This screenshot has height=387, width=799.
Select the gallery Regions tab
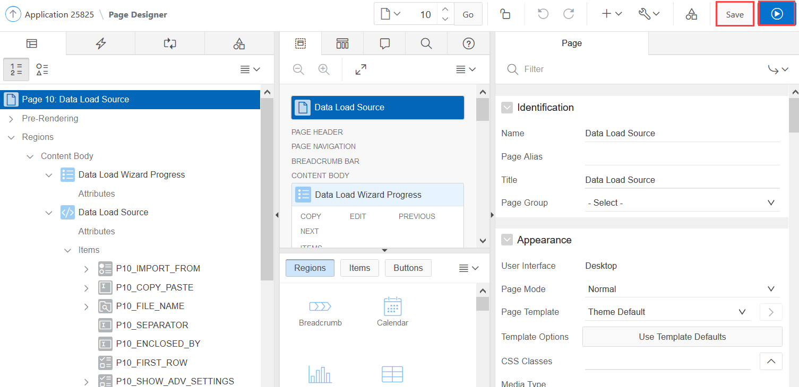coord(310,268)
